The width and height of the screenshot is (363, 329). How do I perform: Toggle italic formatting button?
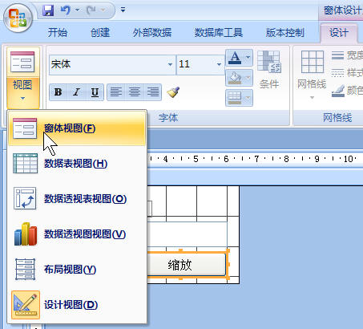click(x=77, y=92)
